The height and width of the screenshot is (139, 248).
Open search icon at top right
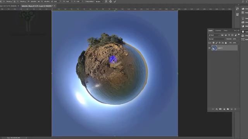pos(243,2)
